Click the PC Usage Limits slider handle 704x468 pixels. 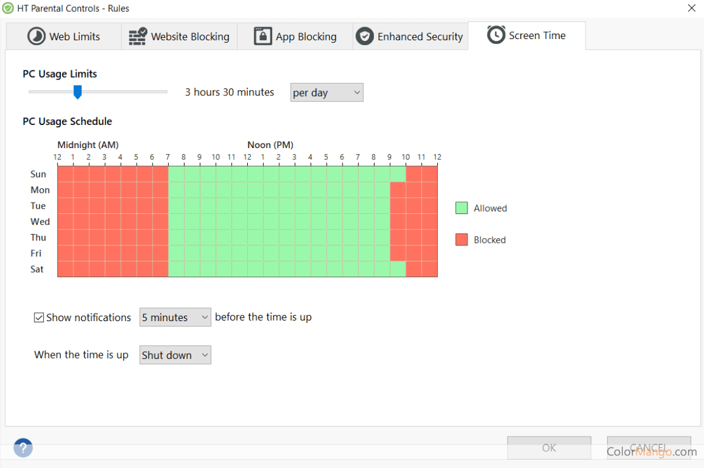coord(77,92)
